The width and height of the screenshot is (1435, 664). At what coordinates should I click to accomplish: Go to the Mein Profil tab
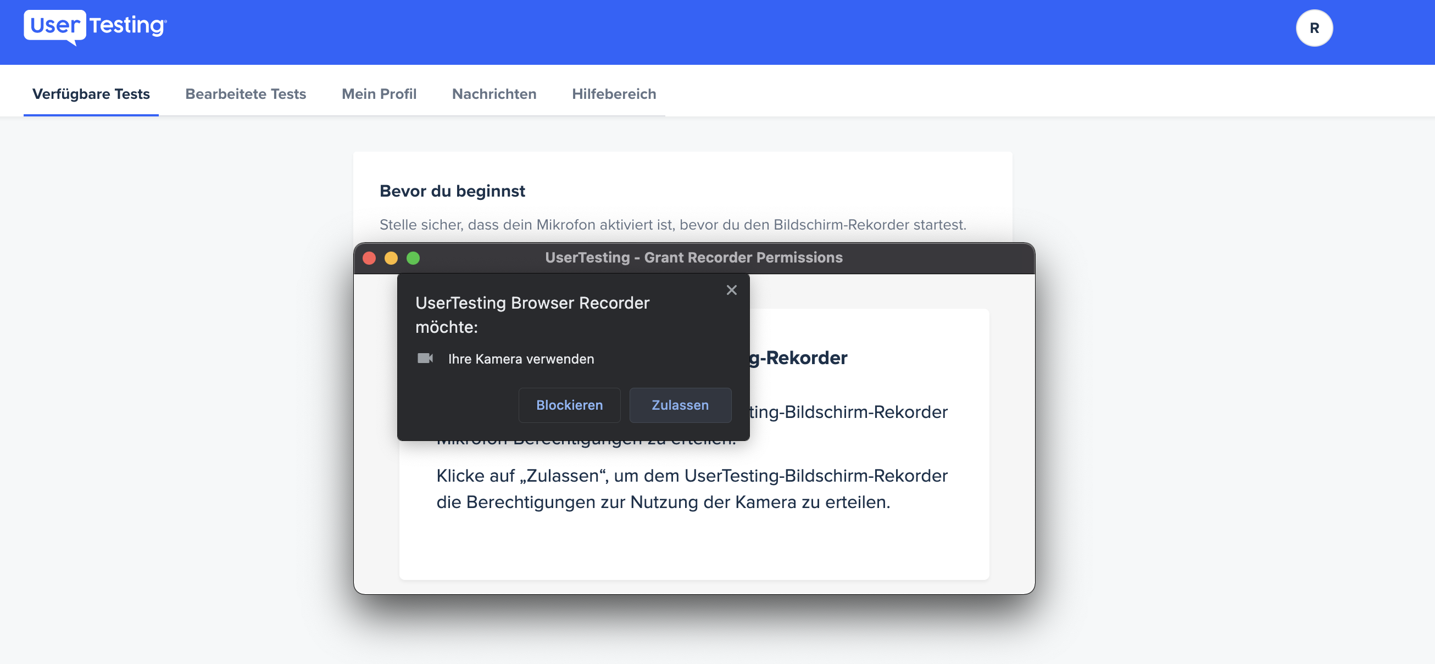379,93
